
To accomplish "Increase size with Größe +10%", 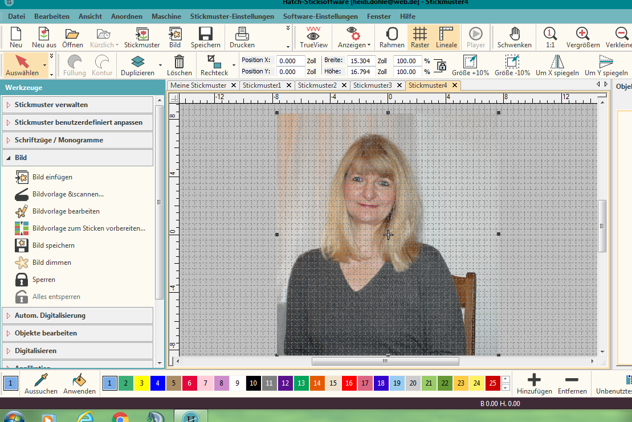I will click(x=470, y=65).
